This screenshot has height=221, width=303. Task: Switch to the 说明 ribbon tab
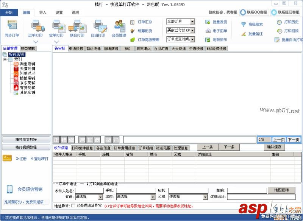pyautogui.click(x=75, y=12)
